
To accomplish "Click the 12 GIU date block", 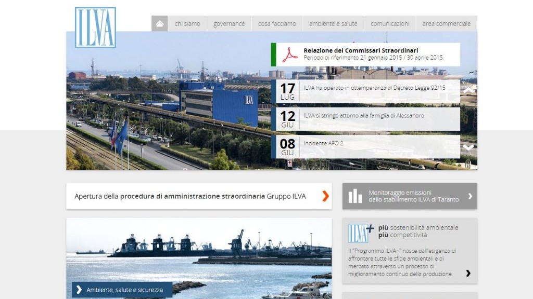I will coord(287,119).
